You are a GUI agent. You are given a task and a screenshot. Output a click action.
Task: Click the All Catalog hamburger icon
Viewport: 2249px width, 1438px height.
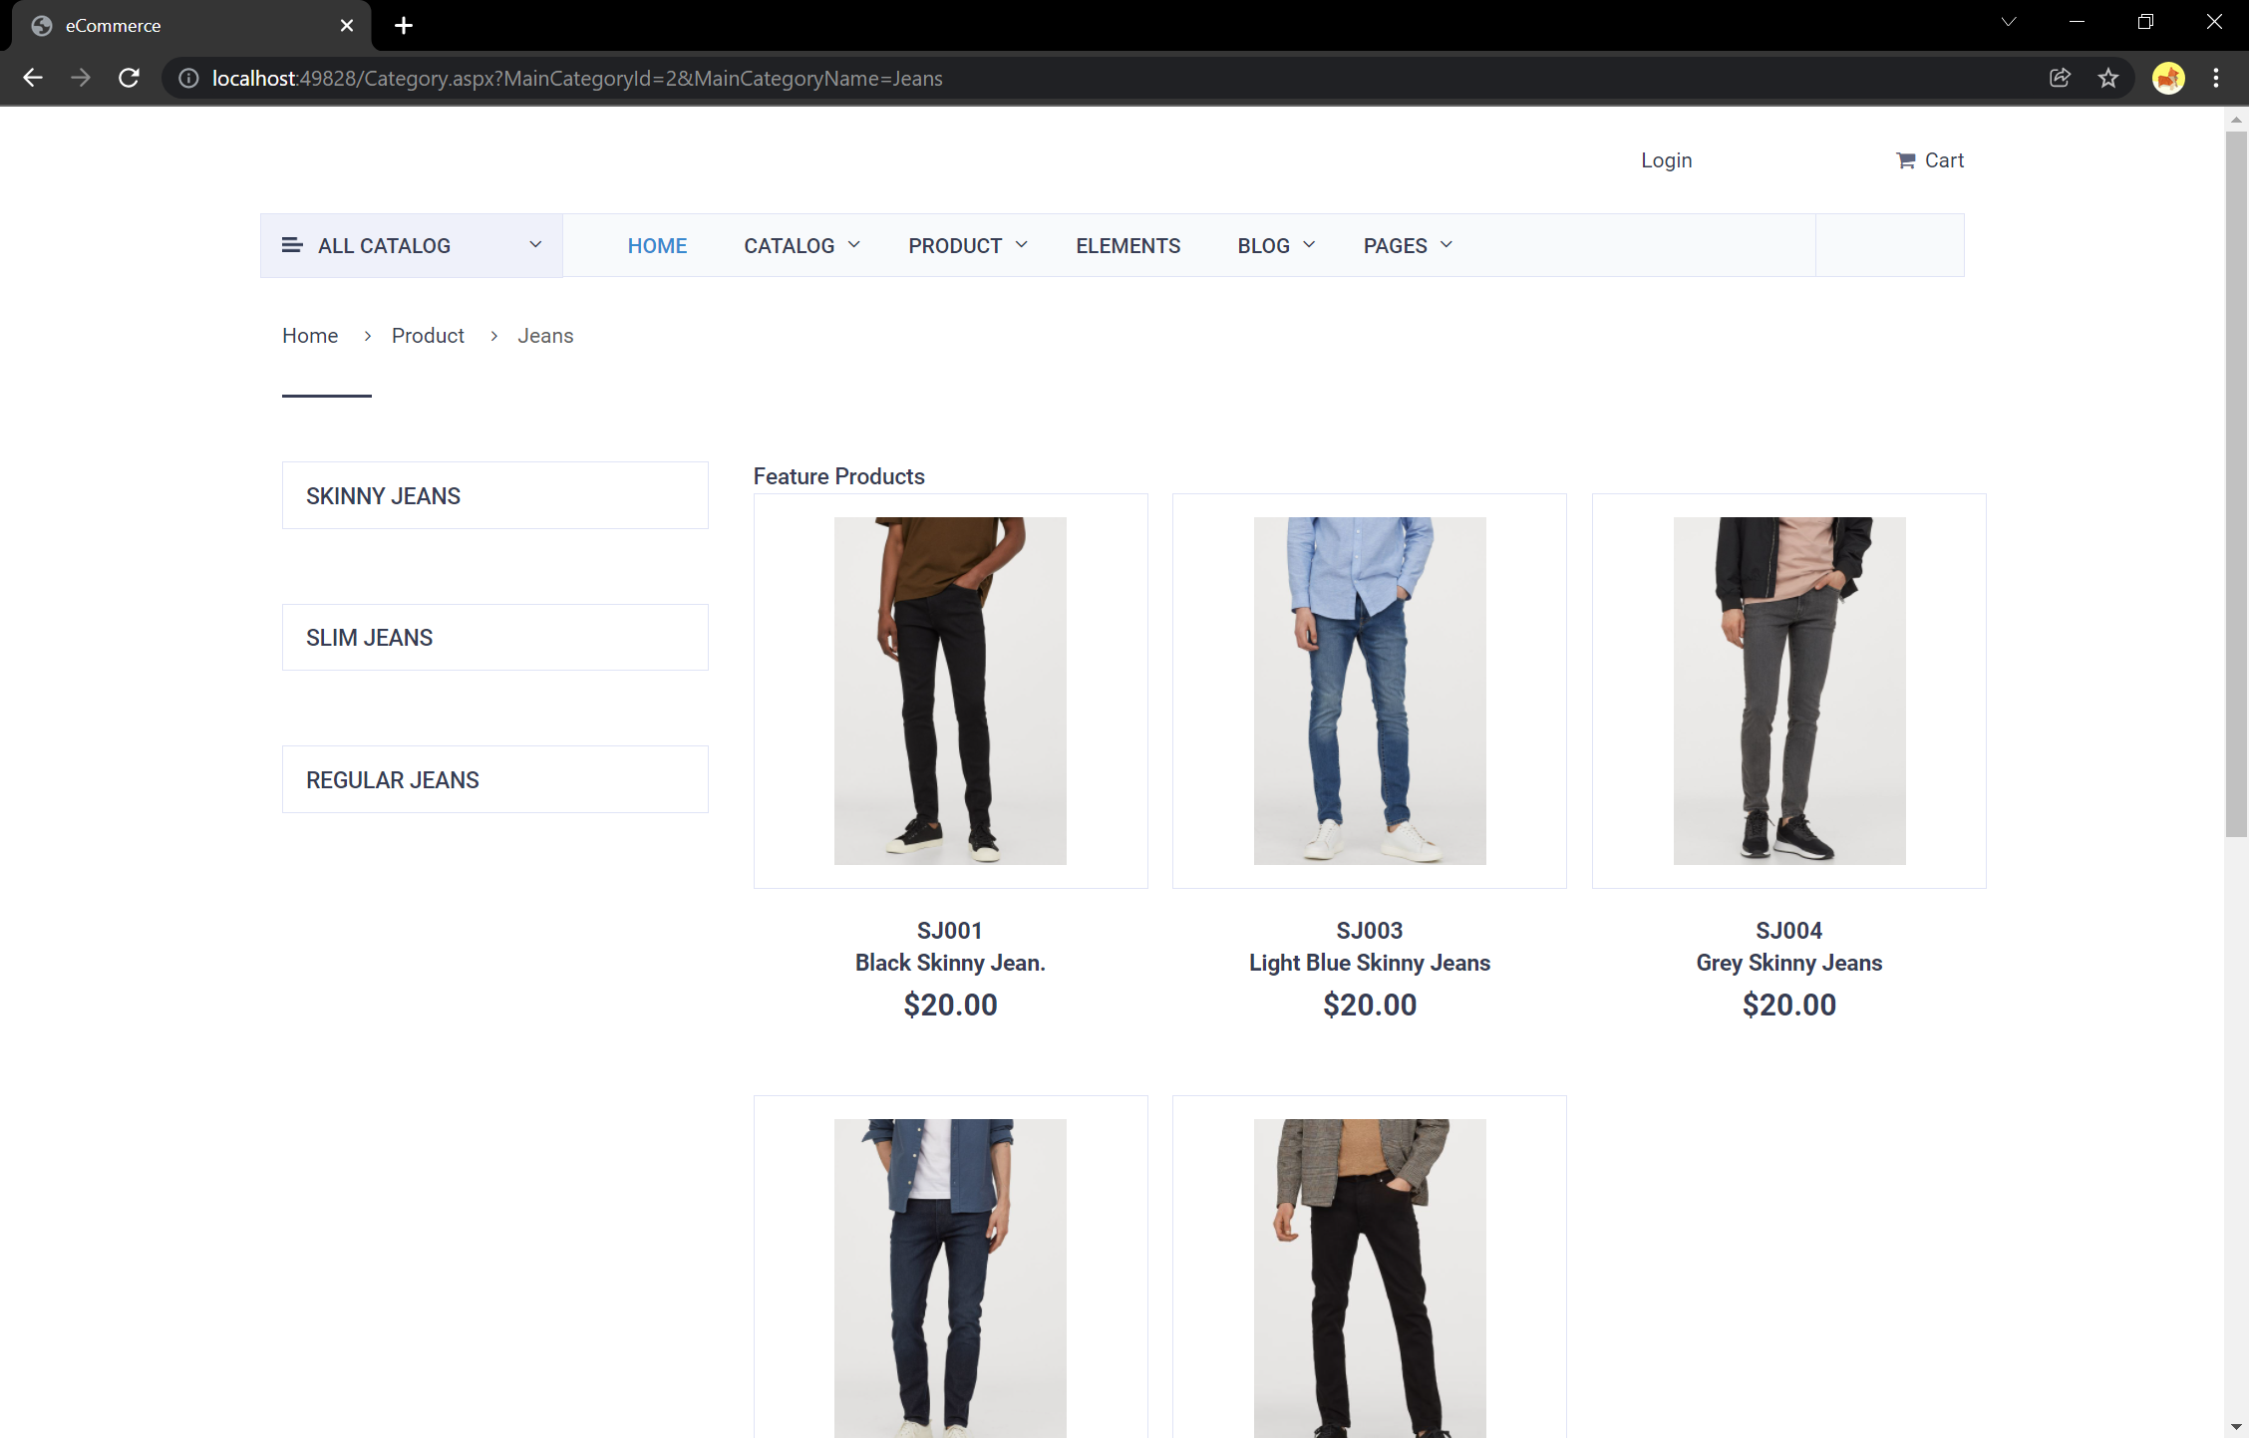point(292,245)
